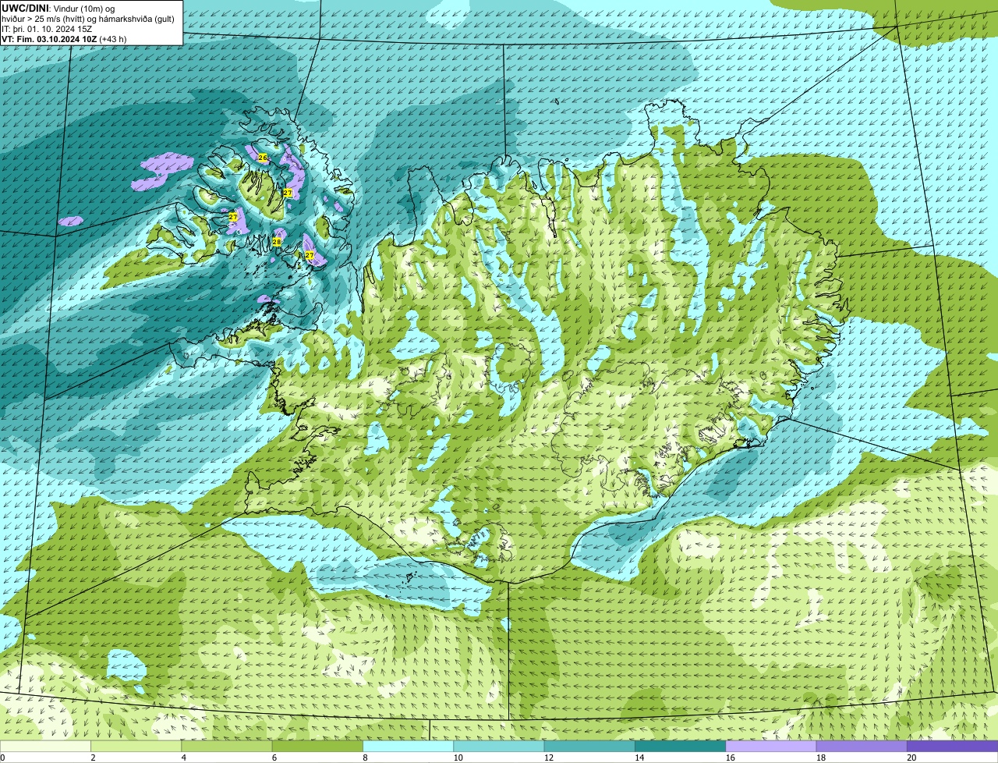Screen dimensions: 998x763
Task: Click the 14–16 m/s dark teal legend swatch
Action: (681, 746)
